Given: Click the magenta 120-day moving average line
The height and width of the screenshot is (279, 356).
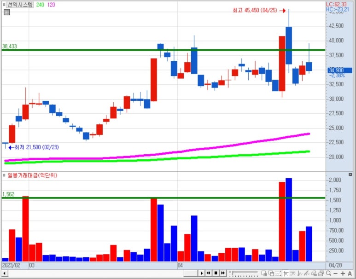Looking at the screenshot, I should point(157,155).
